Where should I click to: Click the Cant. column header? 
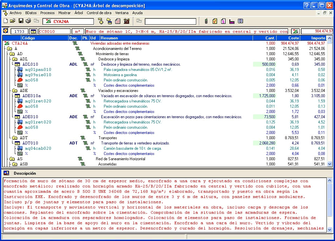pos(265,38)
